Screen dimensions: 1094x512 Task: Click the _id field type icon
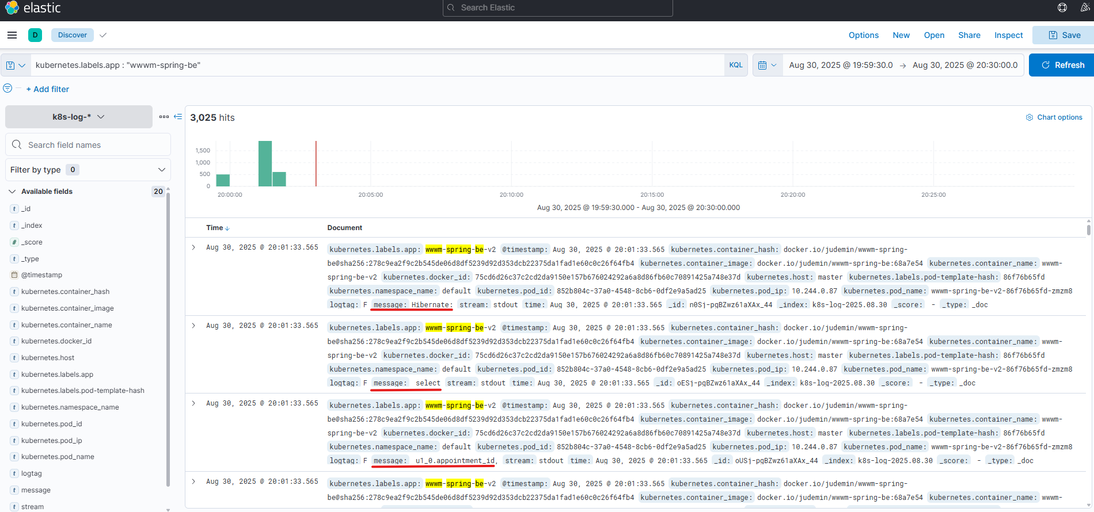[x=14, y=209]
